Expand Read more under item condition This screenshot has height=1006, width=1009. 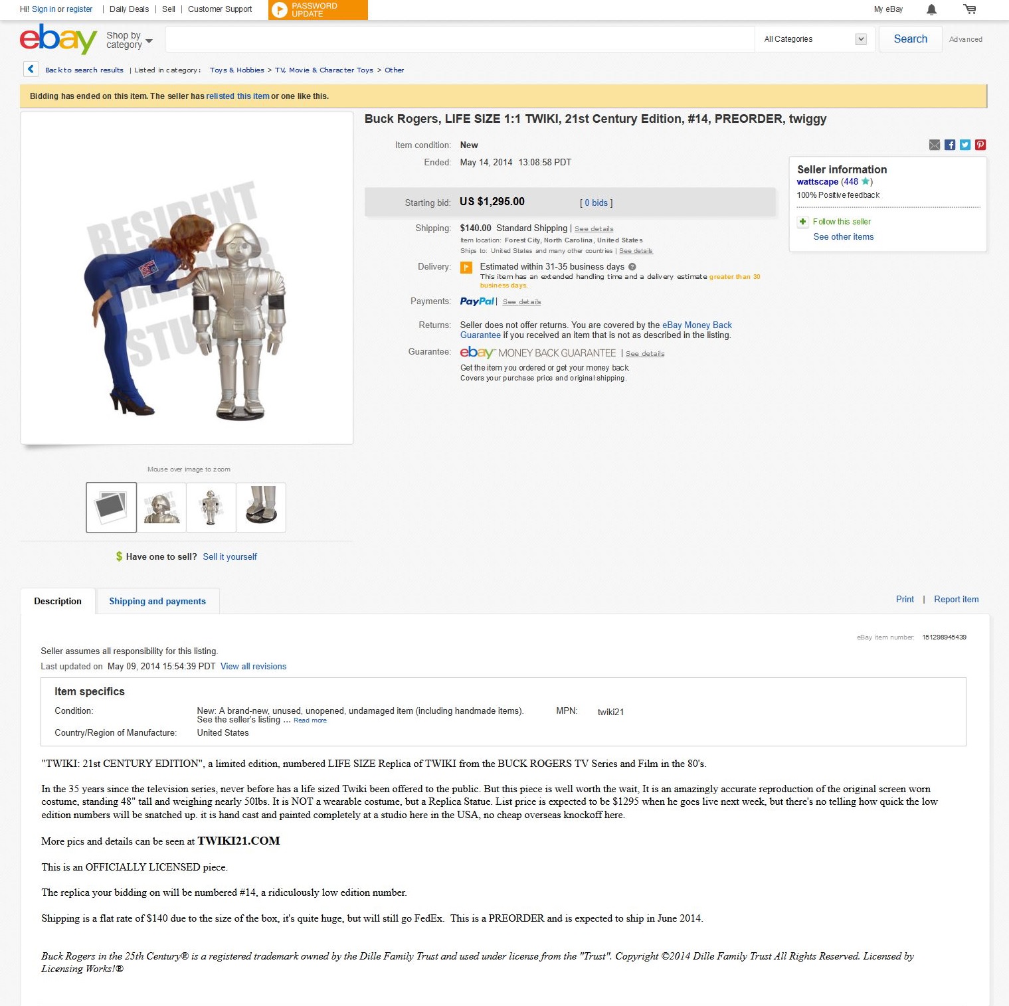click(310, 720)
